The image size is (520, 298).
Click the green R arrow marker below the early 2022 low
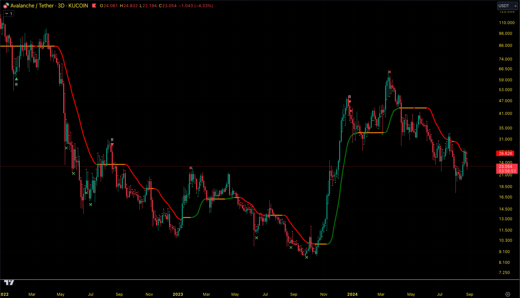tap(16, 79)
